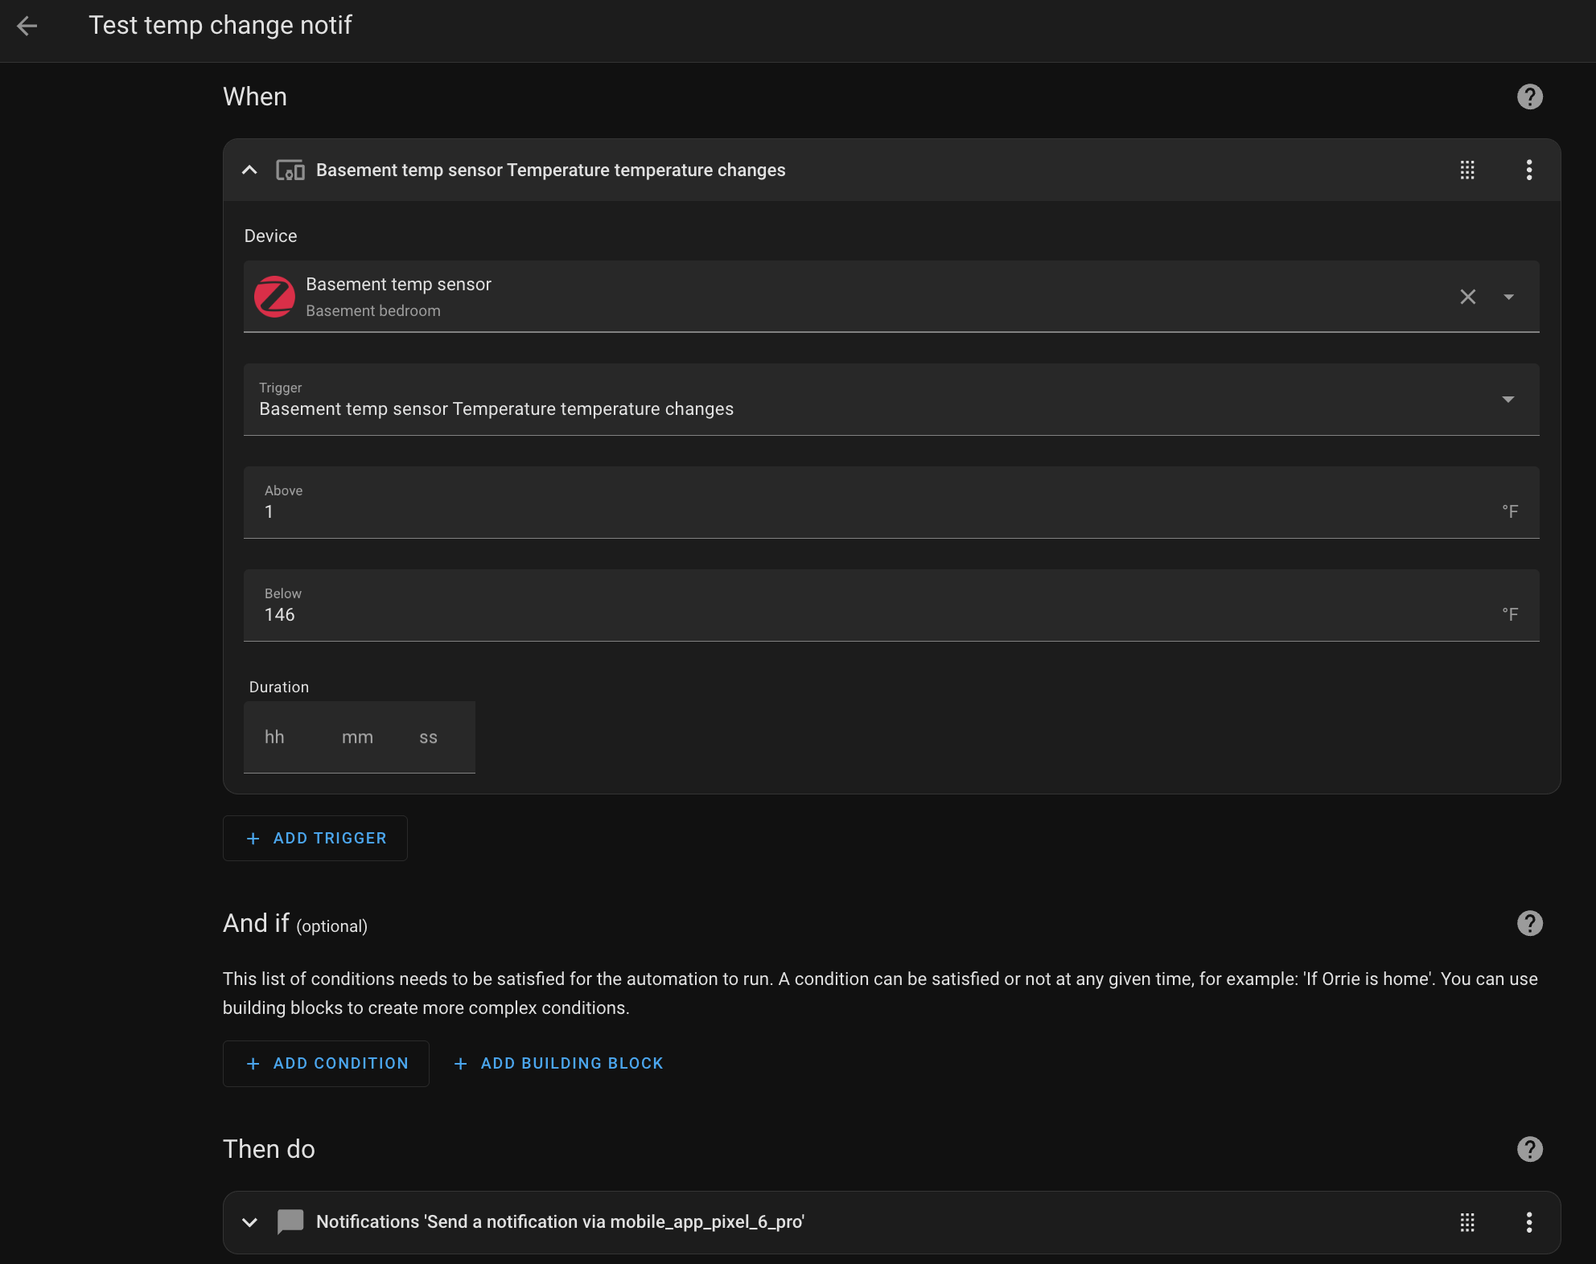The image size is (1596, 1264).
Task: Grab the Notifications action's drag handle
Action: coord(1467,1222)
